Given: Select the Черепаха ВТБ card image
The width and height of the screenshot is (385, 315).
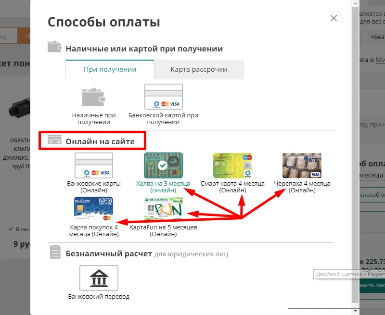Looking at the screenshot, I should pyautogui.click(x=302, y=165).
